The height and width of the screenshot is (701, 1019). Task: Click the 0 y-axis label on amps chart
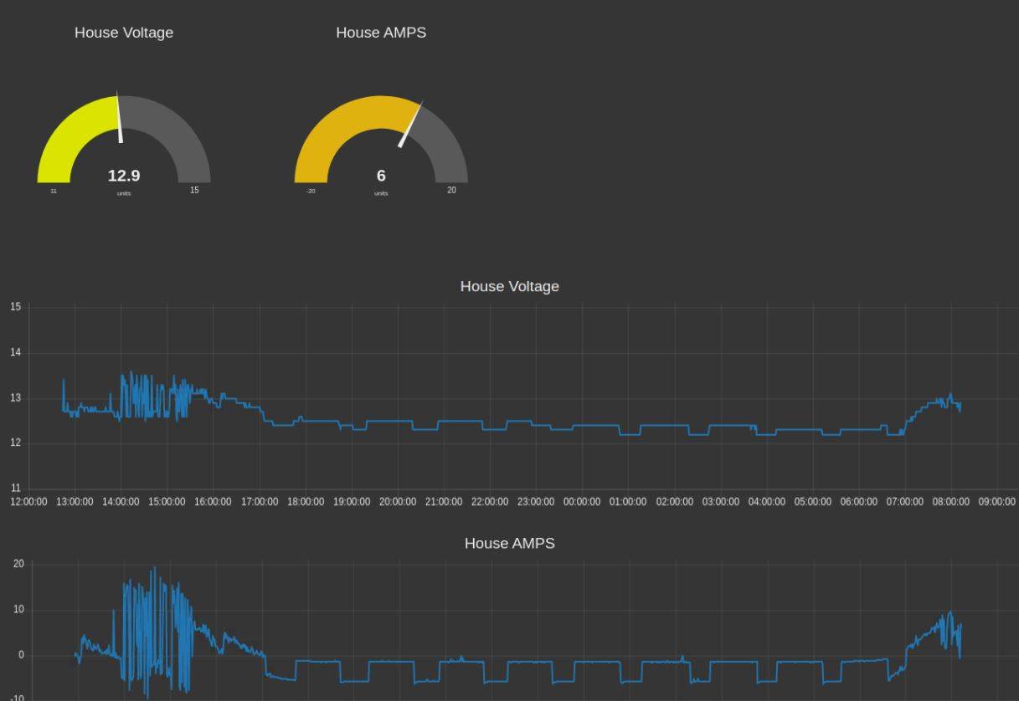point(21,655)
